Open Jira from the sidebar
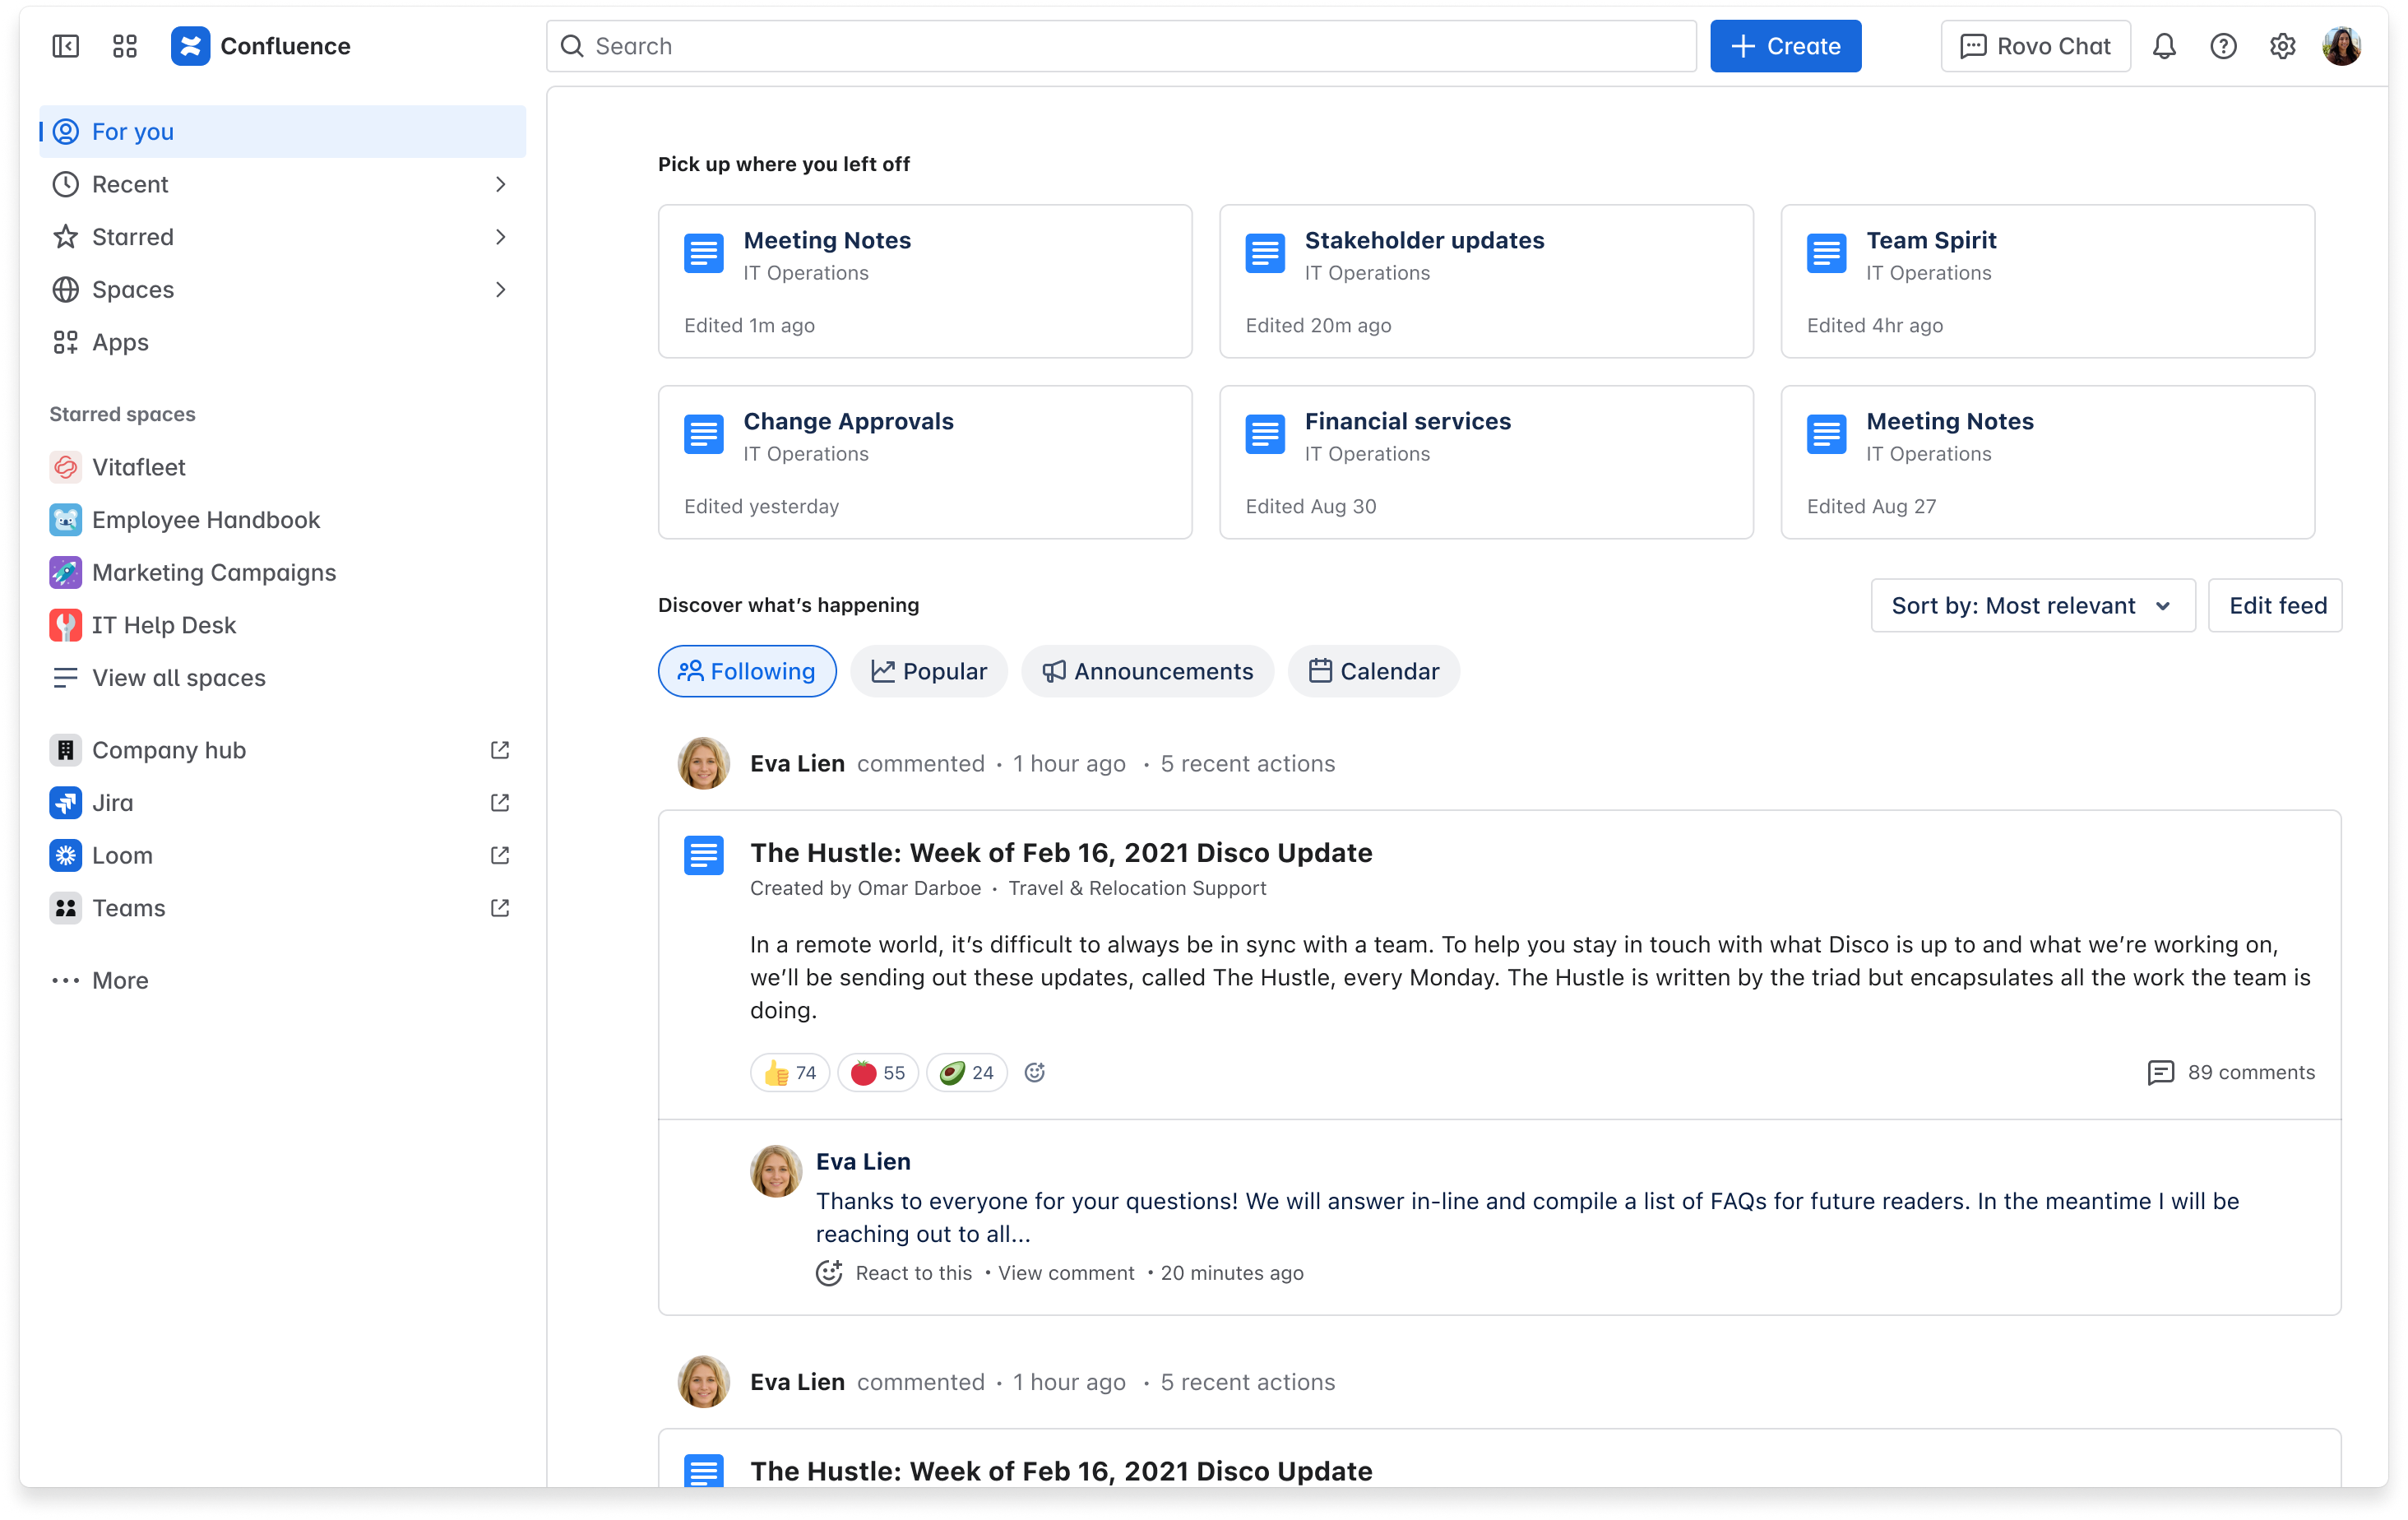The height and width of the screenshot is (1520, 2408). pos(112,803)
